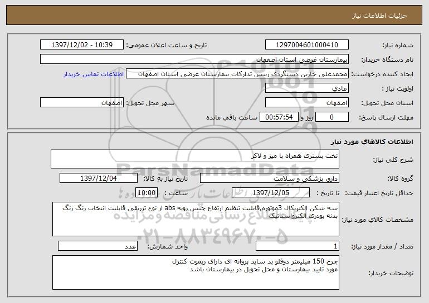Image resolution: width=429 pixels, height=303 pixels.
Task: Select the label توضیحات خریدار
Action: [391, 273]
